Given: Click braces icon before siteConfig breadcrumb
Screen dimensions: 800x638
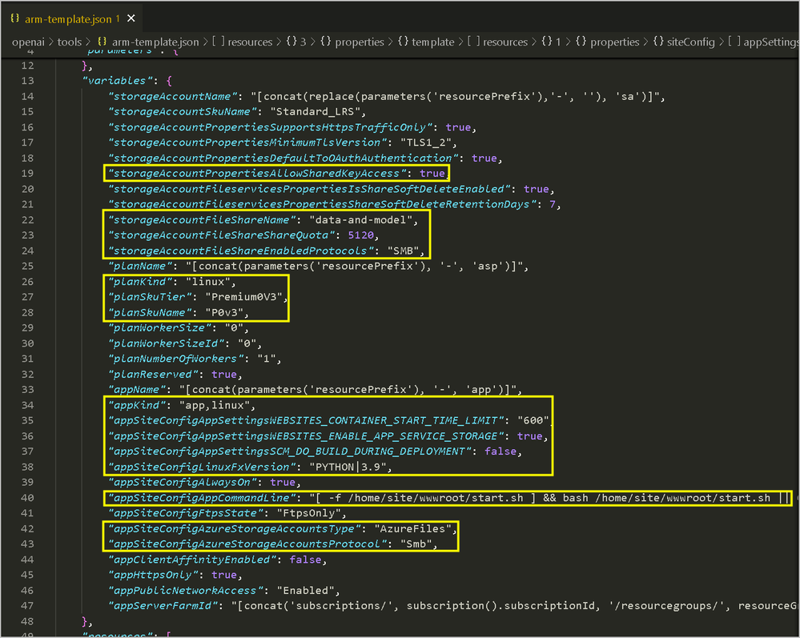Looking at the screenshot, I should 659,42.
